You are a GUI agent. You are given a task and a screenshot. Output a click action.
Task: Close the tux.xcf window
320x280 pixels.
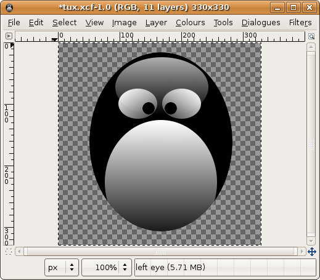tap(310, 7)
